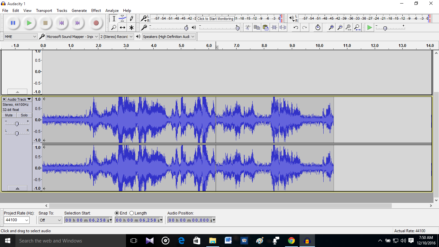Select the Length radio button
This screenshot has width=439, height=247.
coord(131,213)
